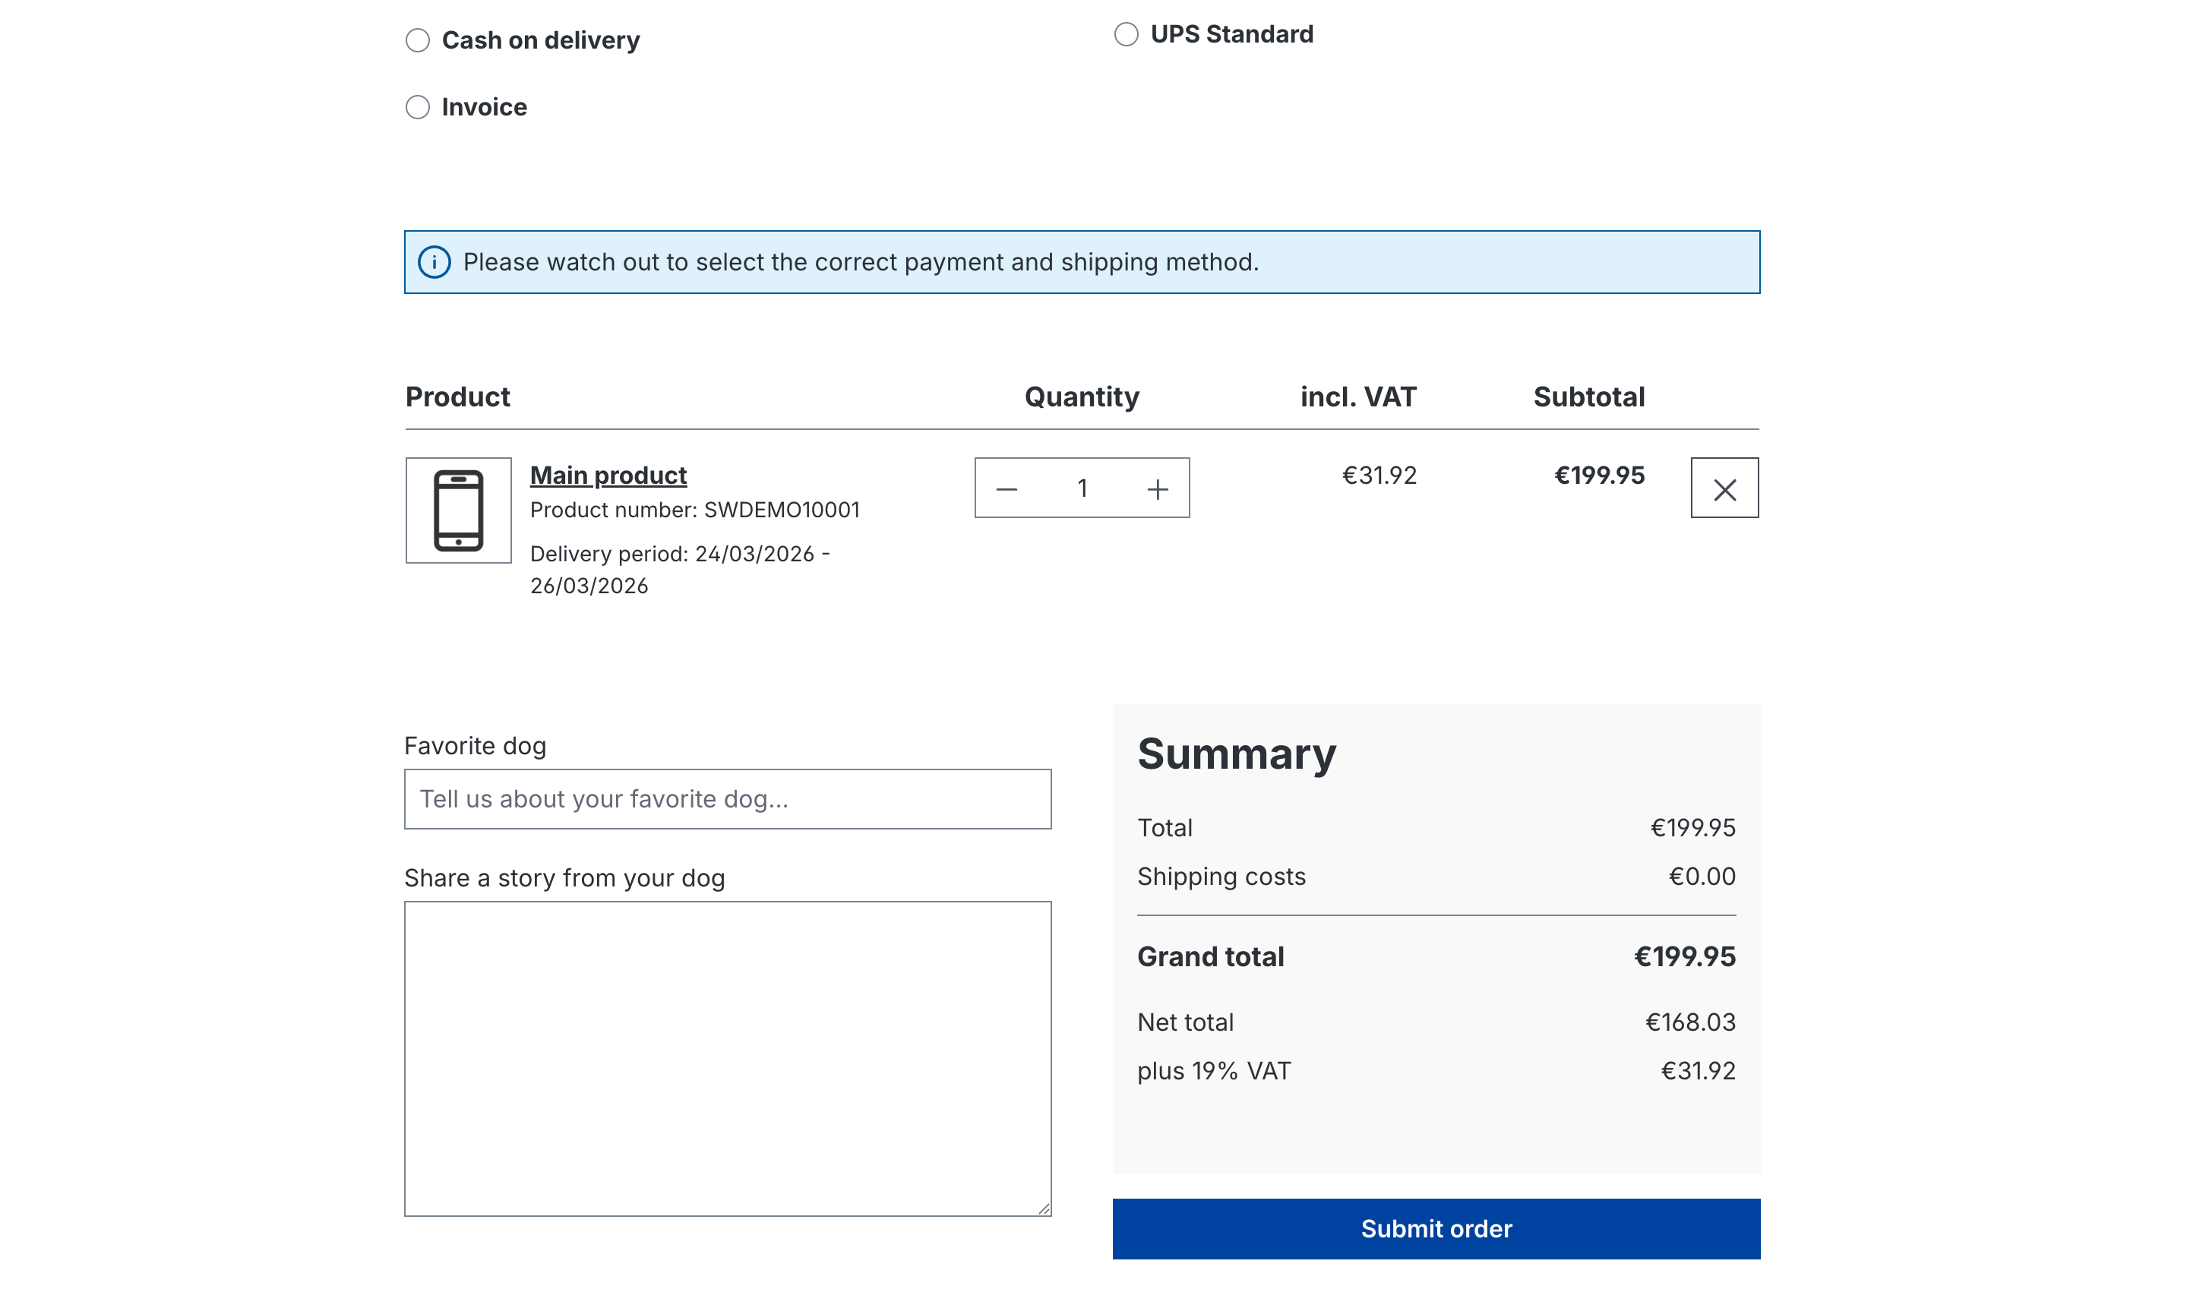Click the Summary heading
Viewport: 2209px width, 1305px height.
click(1235, 754)
